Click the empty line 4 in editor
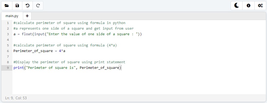The height and width of the screenshot is (103, 267). [x=139, y=40]
